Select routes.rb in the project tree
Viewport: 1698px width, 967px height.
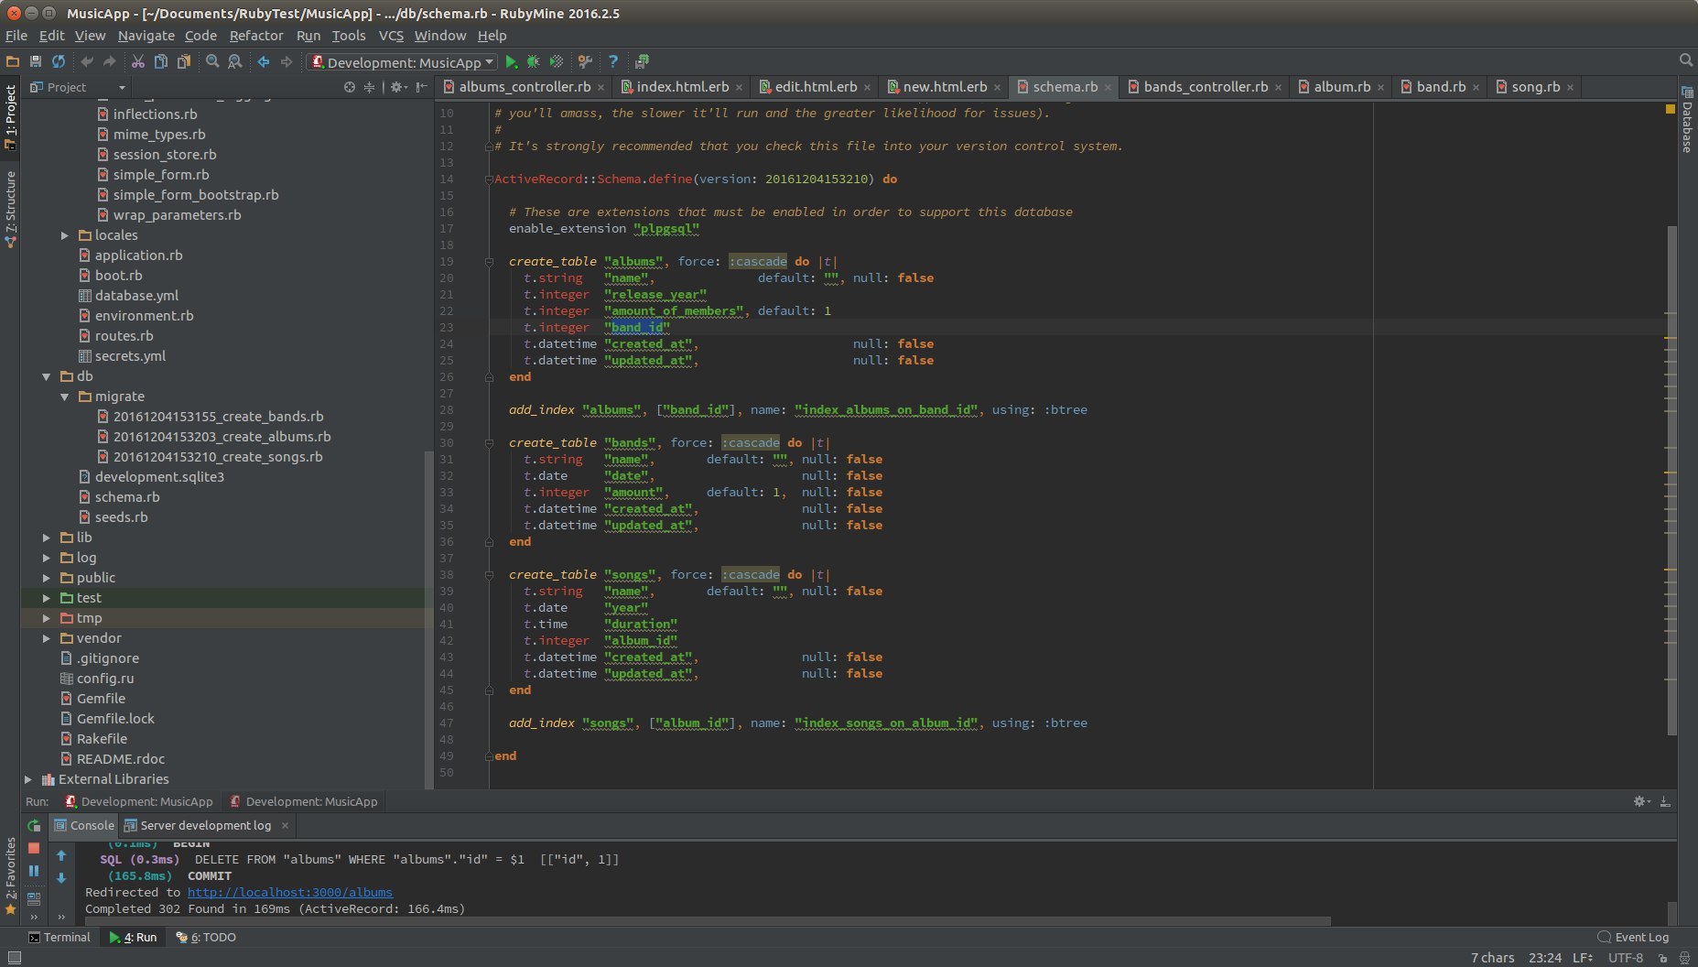(x=124, y=336)
